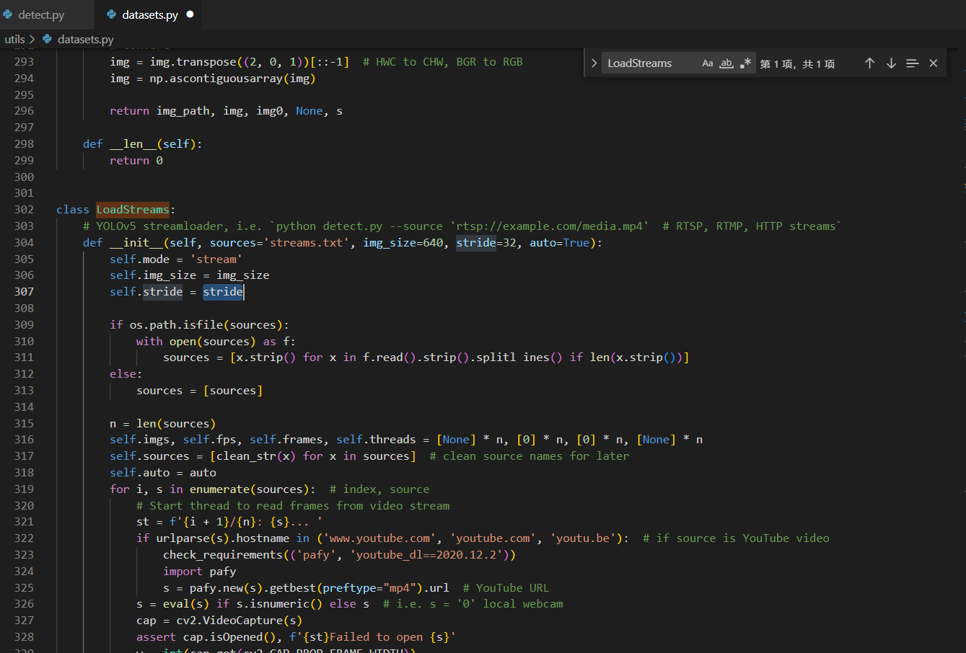The height and width of the screenshot is (653, 966).
Task: Expand the replace field chevron
Action: click(x=594, y=63)
